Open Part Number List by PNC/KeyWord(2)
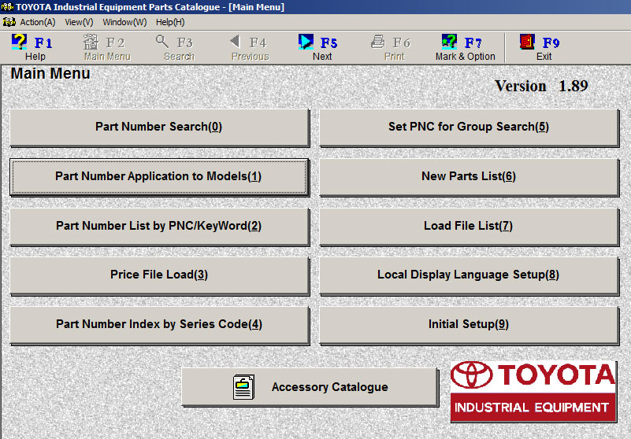Screen dimensions: 631x439 [x=159, y=226]
